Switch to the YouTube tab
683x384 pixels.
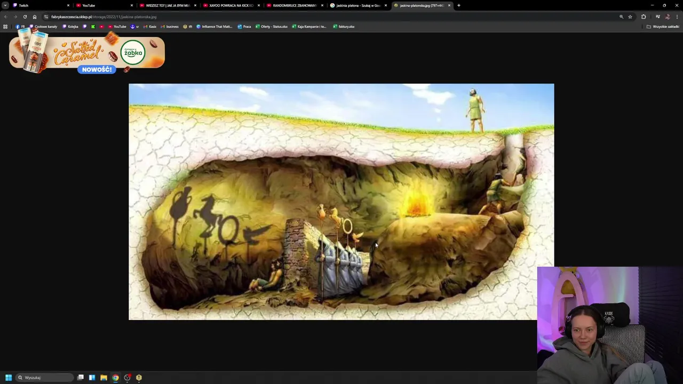(104, 5)
